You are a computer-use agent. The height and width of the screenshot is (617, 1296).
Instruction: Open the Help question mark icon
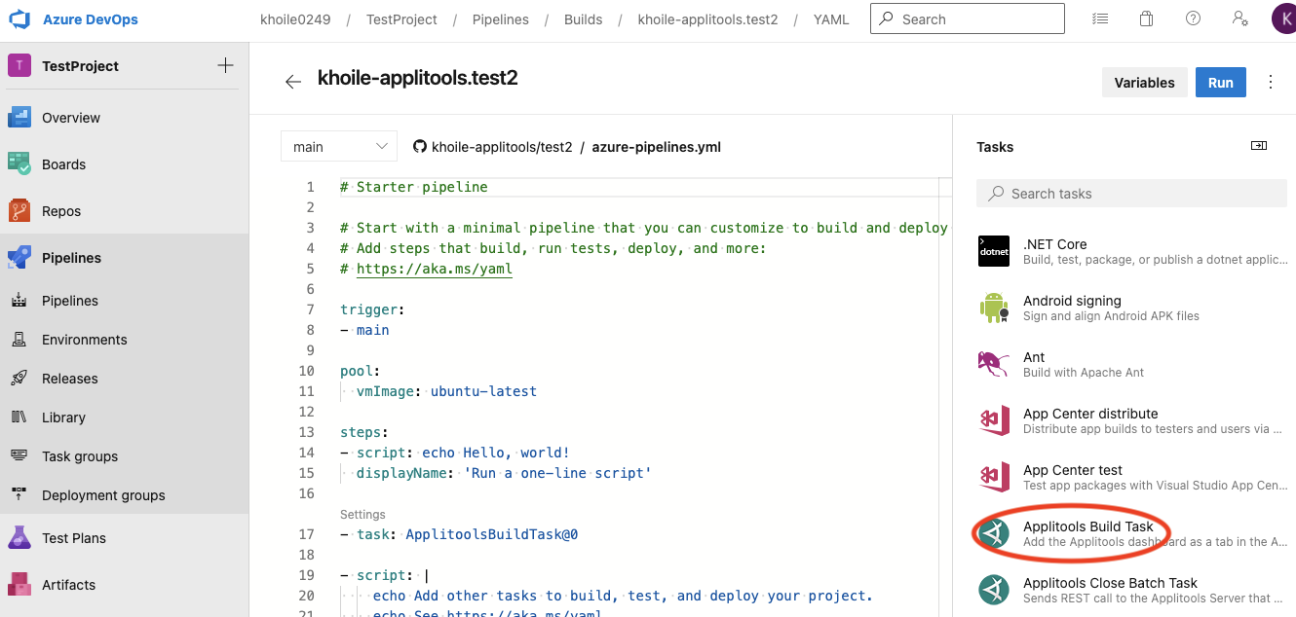coord(1193,18)
